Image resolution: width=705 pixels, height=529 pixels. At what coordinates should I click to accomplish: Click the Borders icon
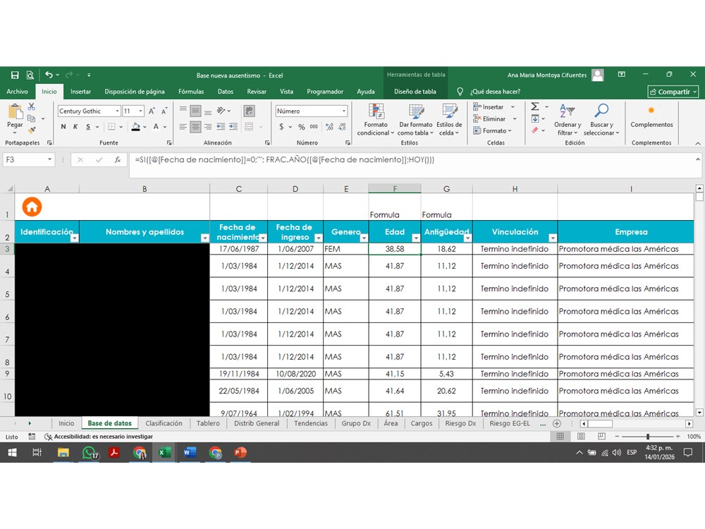[x=112, y=127]
